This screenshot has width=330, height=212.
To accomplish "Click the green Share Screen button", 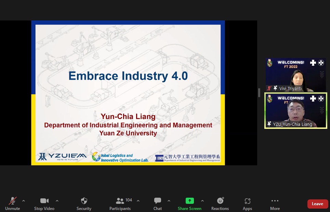I will point(189,204).
